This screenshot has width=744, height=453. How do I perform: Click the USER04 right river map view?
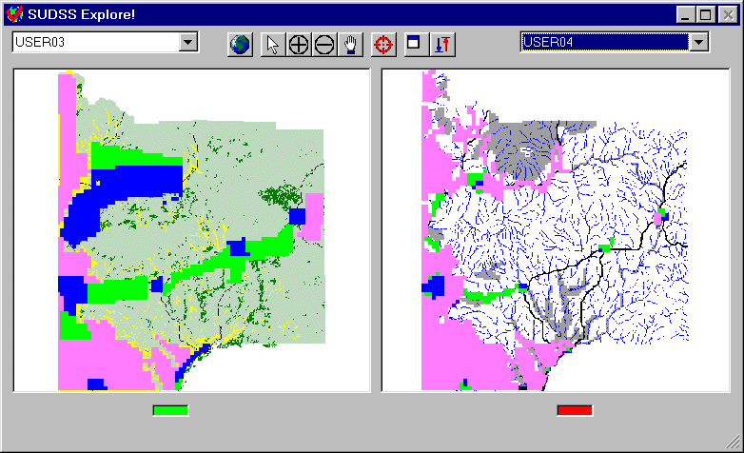(556, 230)
